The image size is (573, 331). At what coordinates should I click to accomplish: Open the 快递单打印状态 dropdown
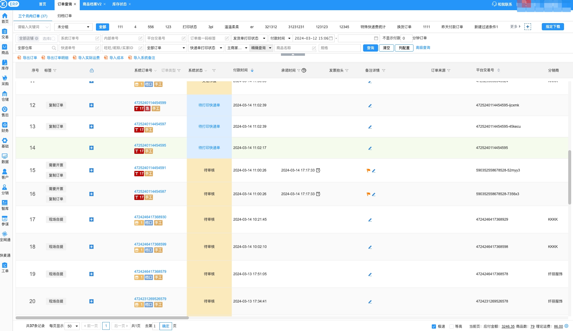tap(206, 48)
